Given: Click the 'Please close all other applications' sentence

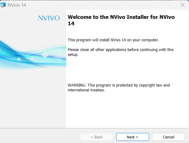Looking at the screenshot, I should coord(123,49).
